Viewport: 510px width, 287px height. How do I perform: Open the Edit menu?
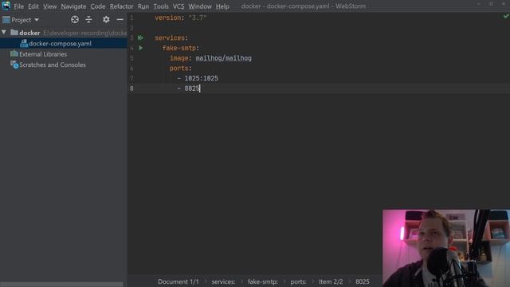33,6
